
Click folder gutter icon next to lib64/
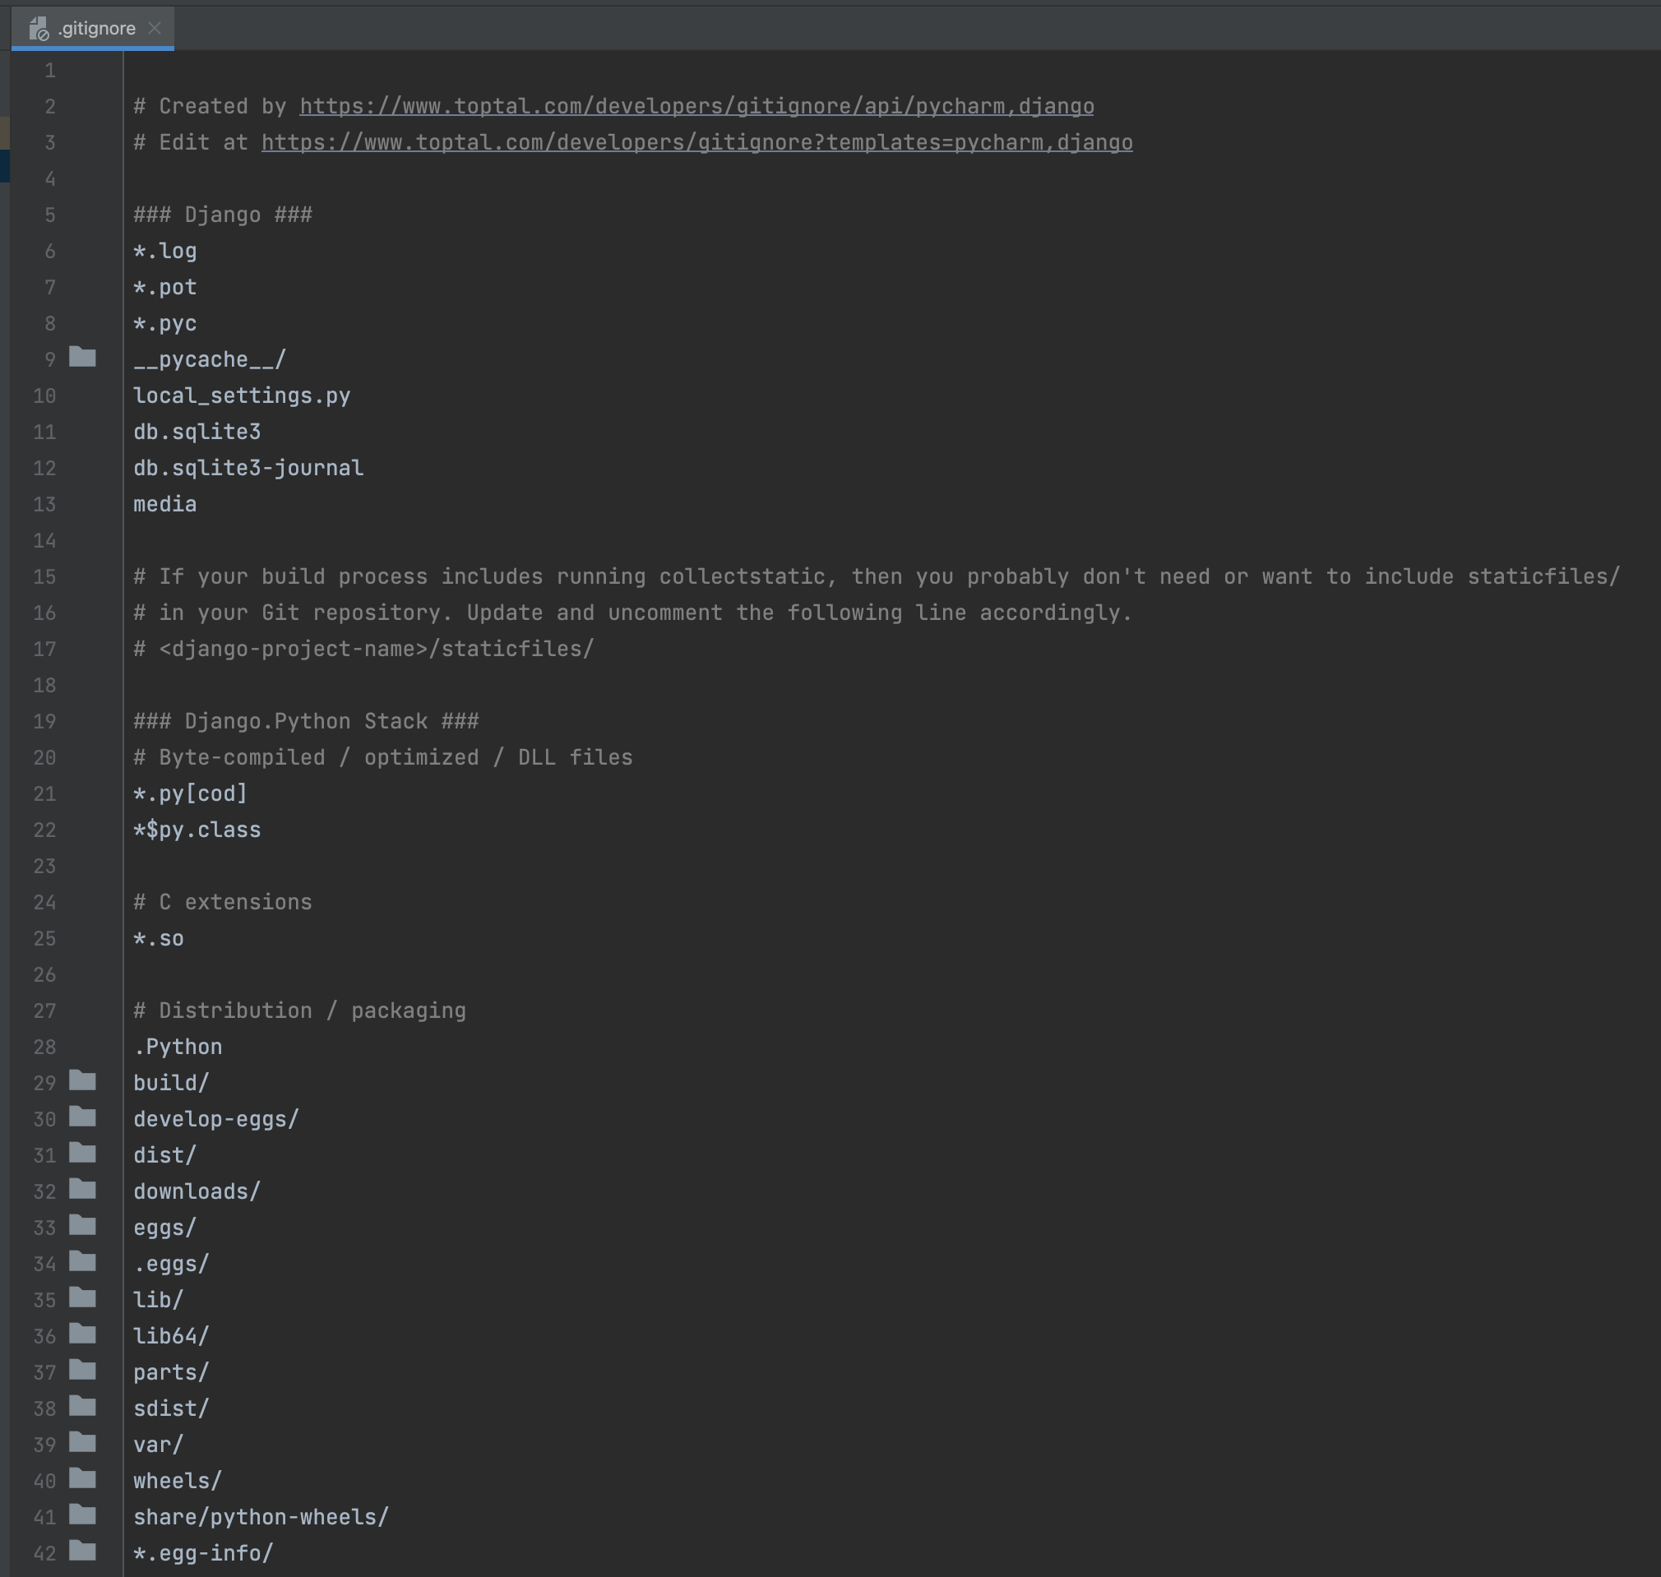pos(82,1334)
